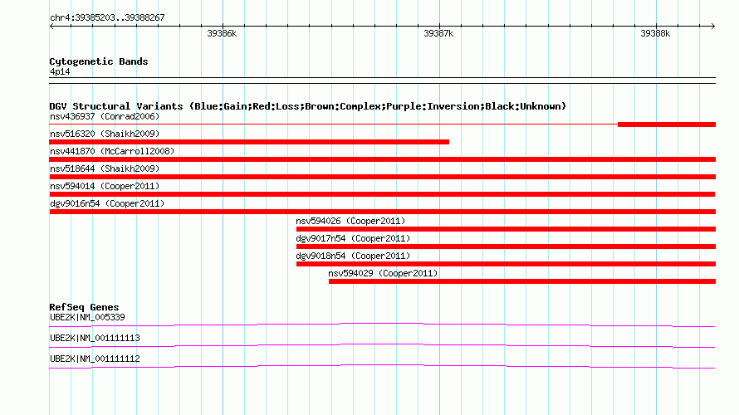739x415 pixels.
Task: Open variant nsv594029 (Cooper2011) label
Action: click(x=383, y=273)
